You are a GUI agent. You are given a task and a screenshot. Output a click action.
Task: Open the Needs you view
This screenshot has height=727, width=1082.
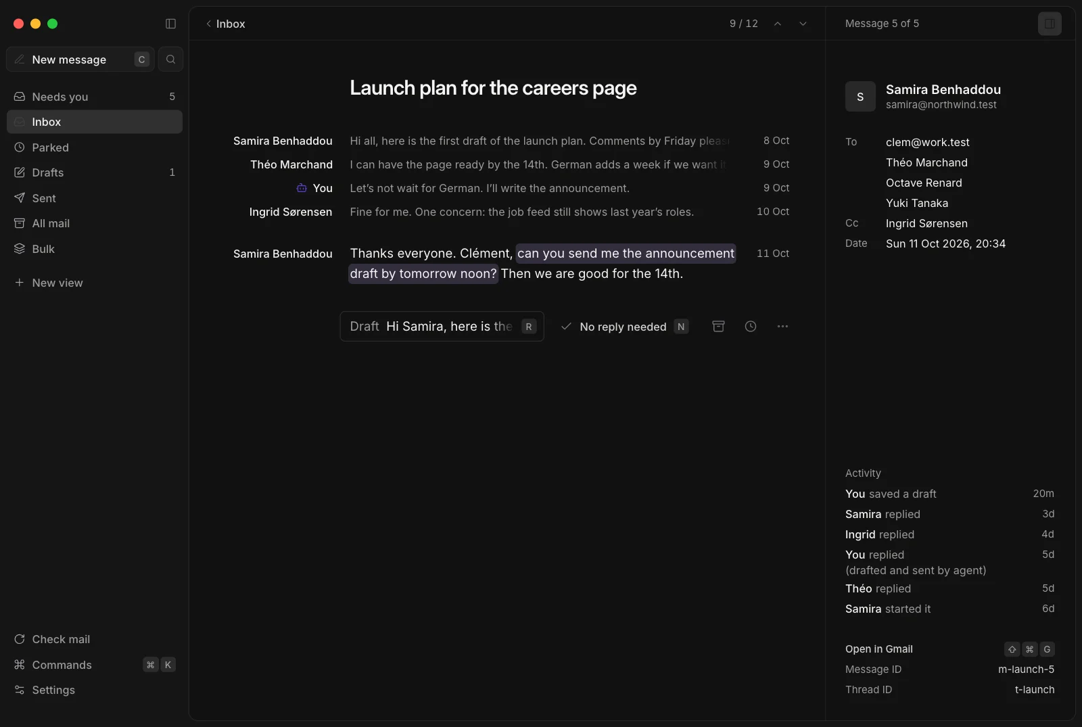coord(95,97)
